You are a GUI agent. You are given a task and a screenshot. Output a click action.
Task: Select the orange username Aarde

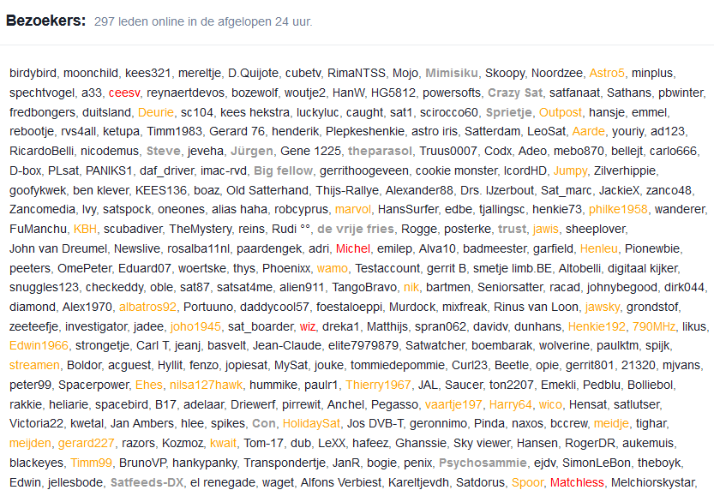coord(588,131)
